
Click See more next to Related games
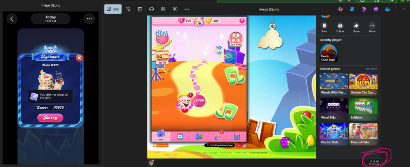click(x=371, y=69)
